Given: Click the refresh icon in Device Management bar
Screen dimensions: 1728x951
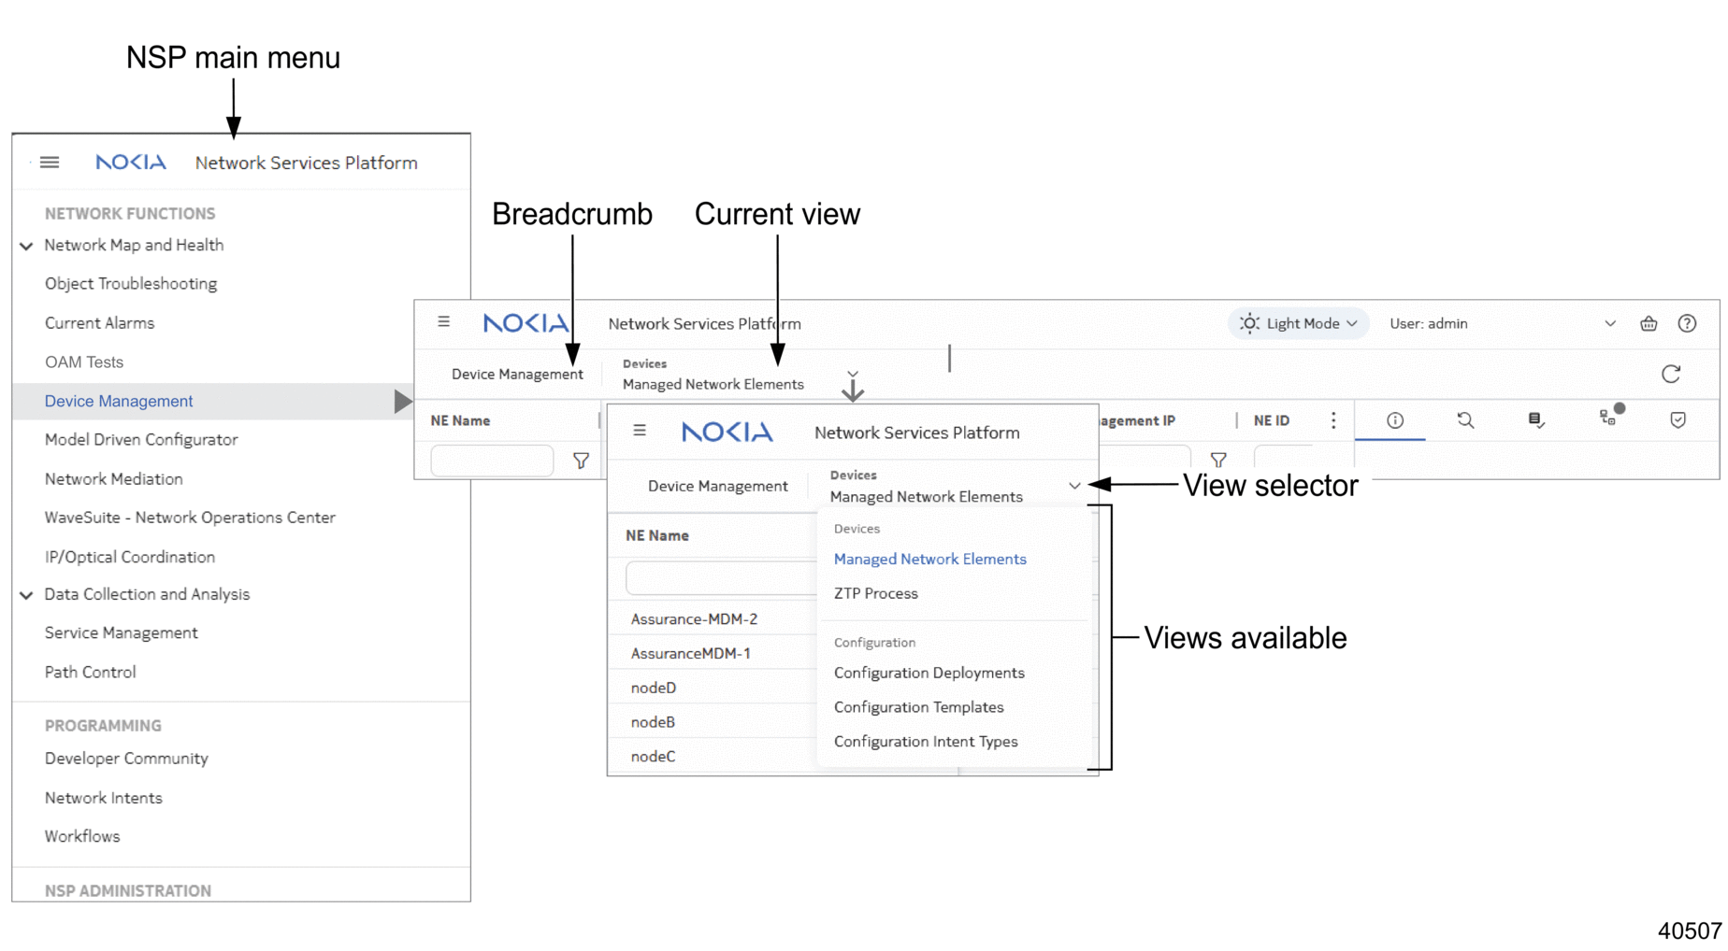Looking at the screenshot, I should pos(1670,374).
